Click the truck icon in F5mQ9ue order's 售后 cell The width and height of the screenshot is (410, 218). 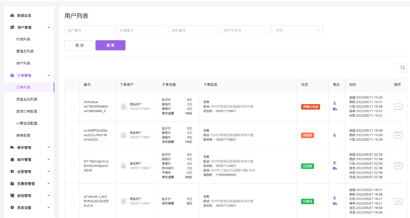point(335,109)
